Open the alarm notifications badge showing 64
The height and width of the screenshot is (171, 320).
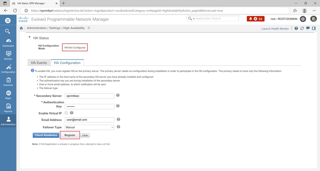[x=256, y=19]
